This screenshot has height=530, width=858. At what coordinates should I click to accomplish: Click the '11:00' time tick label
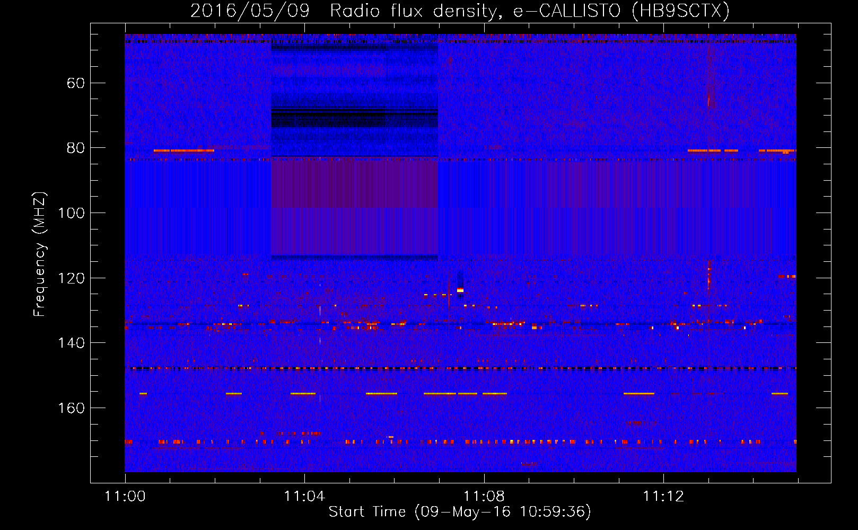pos(125,497)
